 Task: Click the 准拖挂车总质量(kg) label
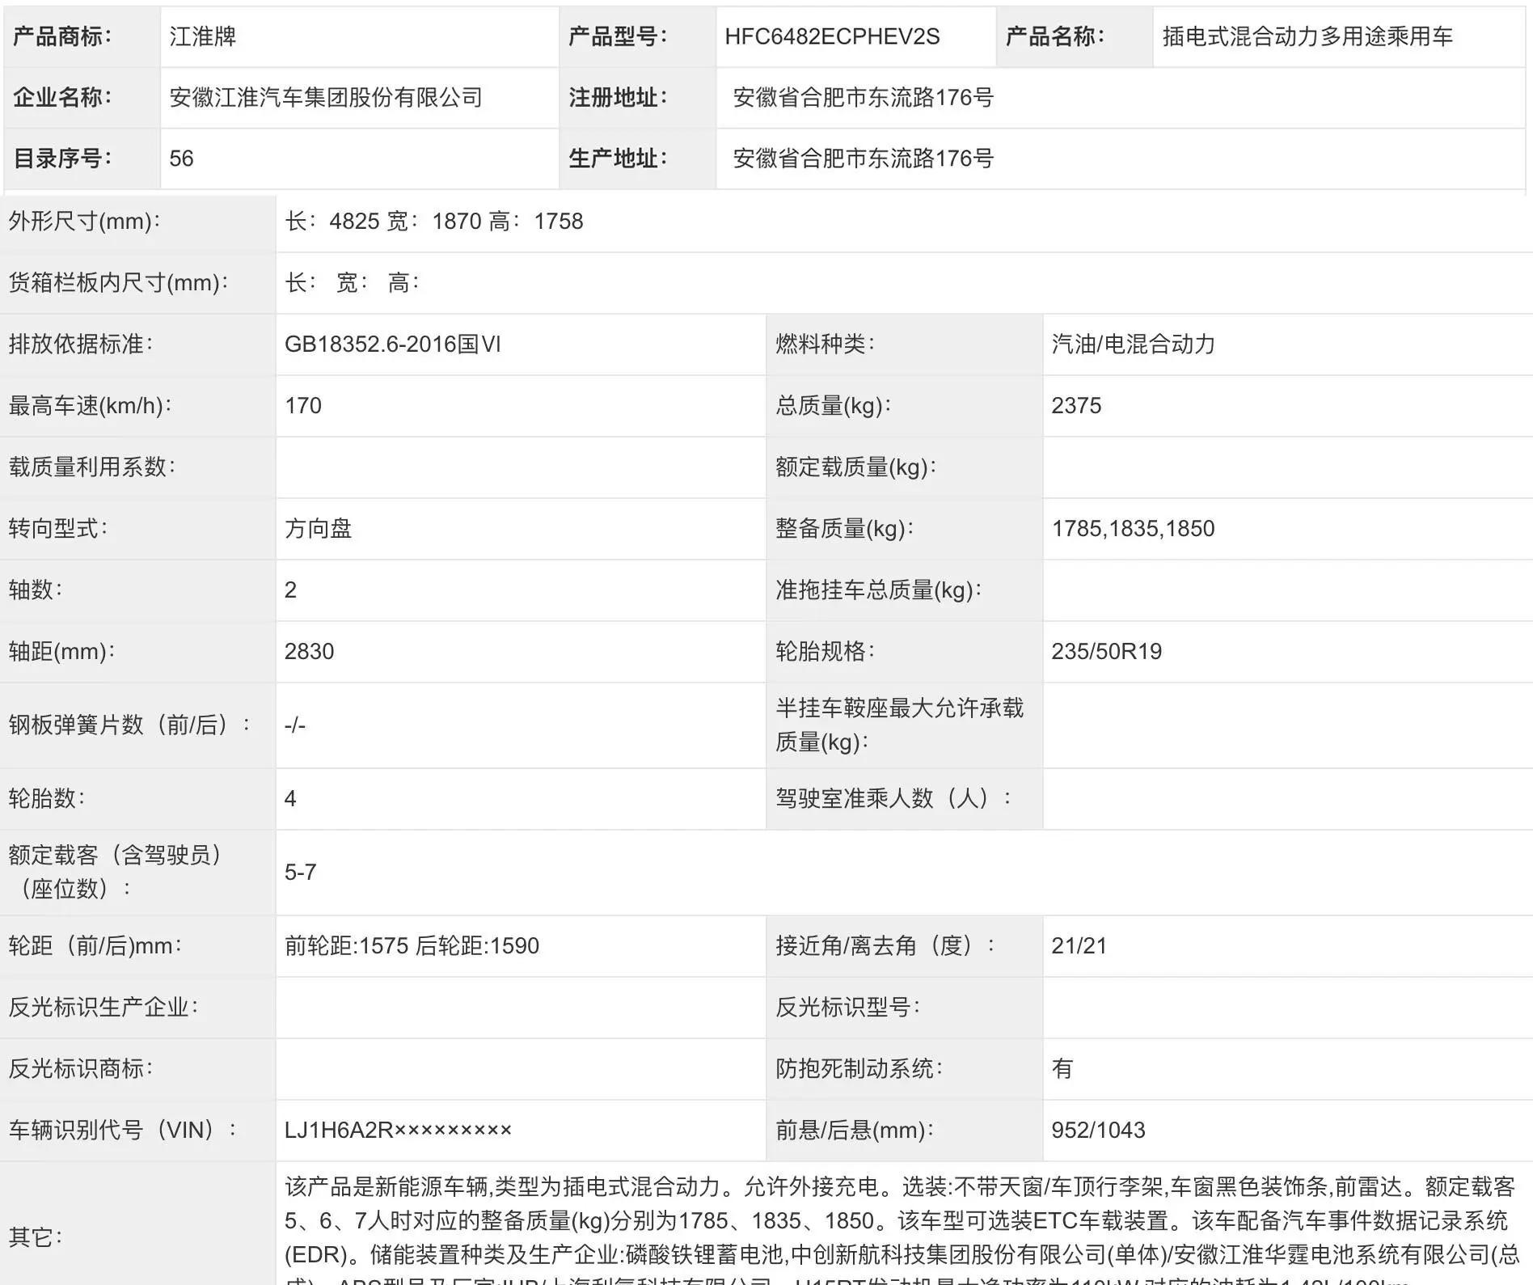(x=878, y=590)
